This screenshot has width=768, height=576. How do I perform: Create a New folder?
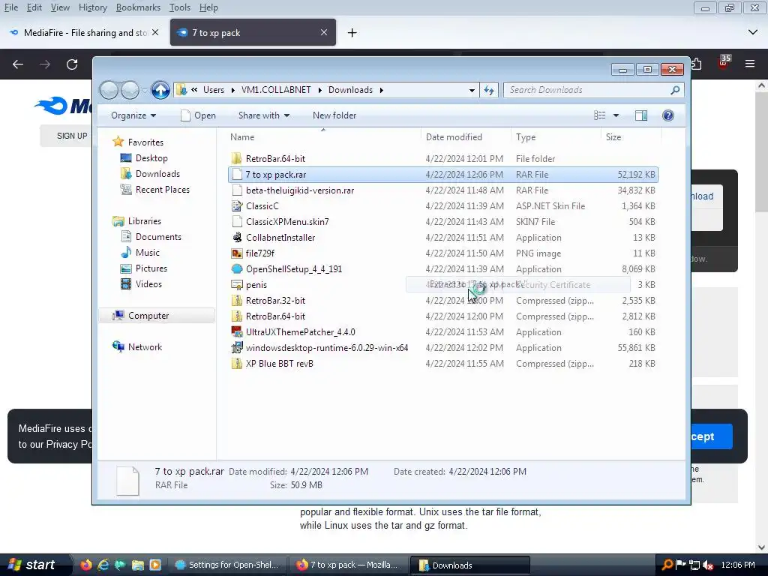pyautogui.click(x=334, y=115)
